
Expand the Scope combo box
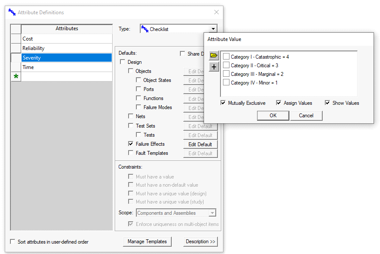(x=212, y=213)
